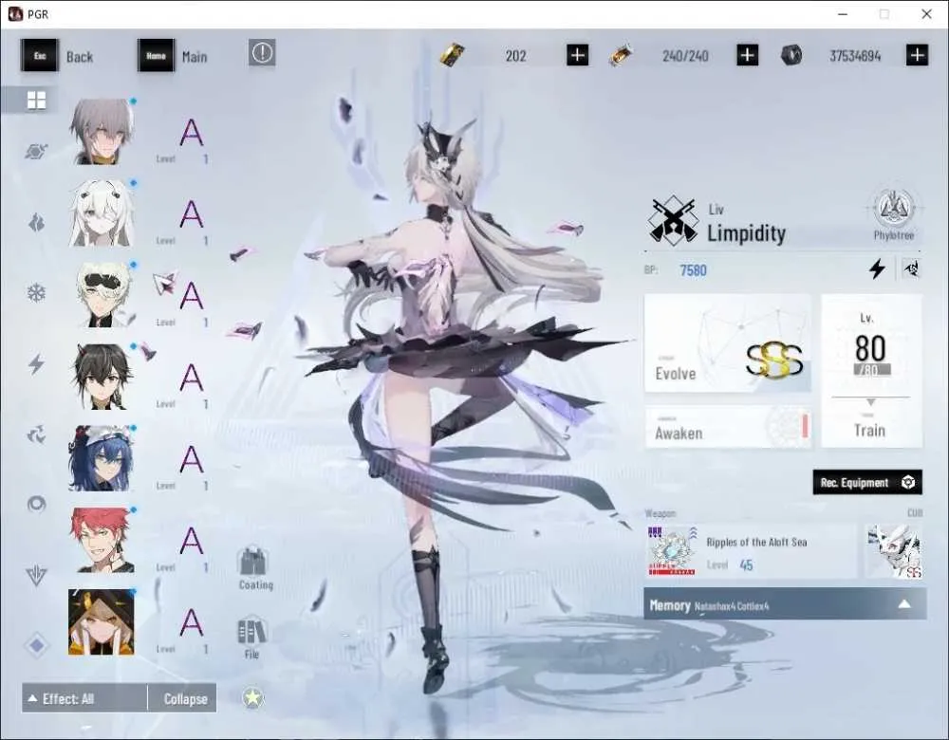This screenshot has height=740, width=949.
Task: Select the hooded gold-background character portrait
Action: point(102,621)
